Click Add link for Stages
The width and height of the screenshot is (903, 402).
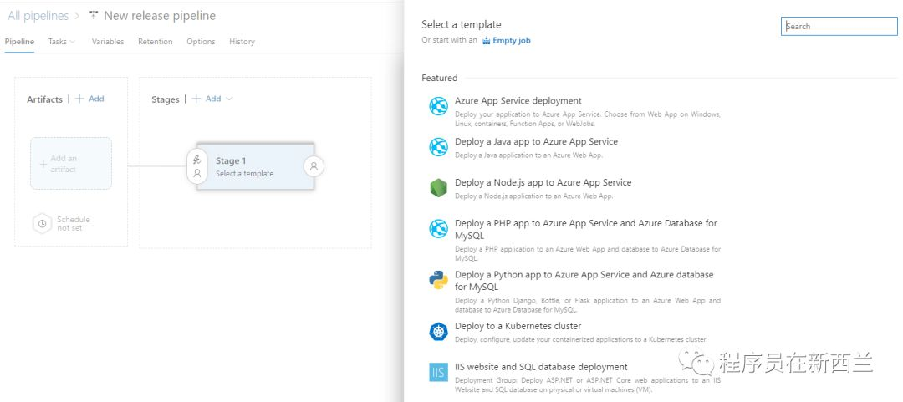(213, 99)
